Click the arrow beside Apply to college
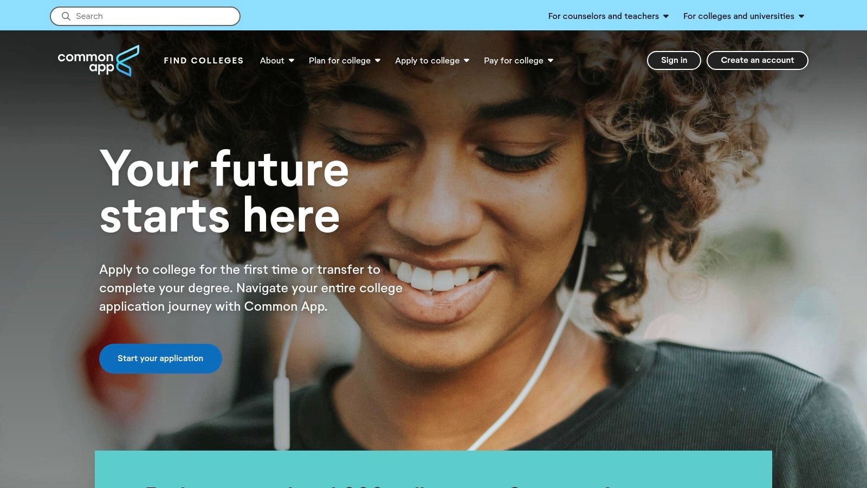Image resolution: width=867 pixels, height=488 pixels. (467, 61)
